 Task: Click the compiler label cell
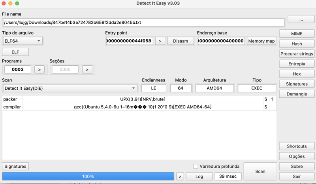12,107
